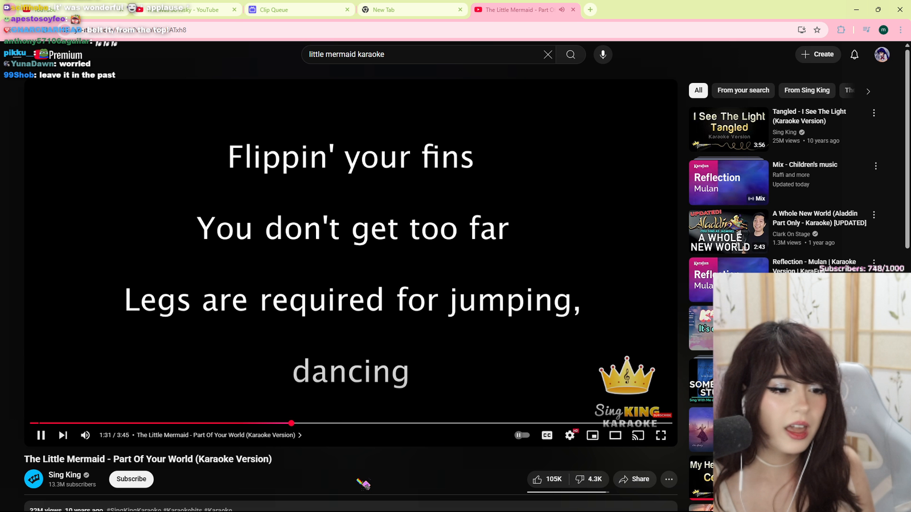
Task: Open options for Children's music mix
Action: click(x=876, y=166)
